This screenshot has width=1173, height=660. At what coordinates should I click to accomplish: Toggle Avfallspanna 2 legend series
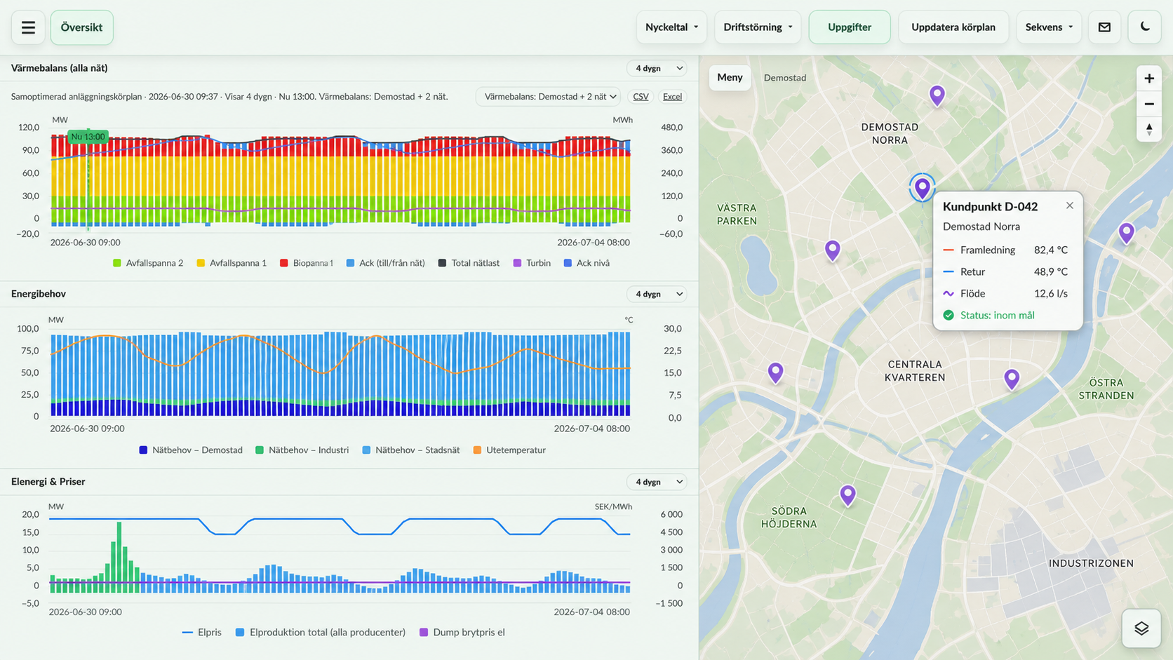point(148,263)
